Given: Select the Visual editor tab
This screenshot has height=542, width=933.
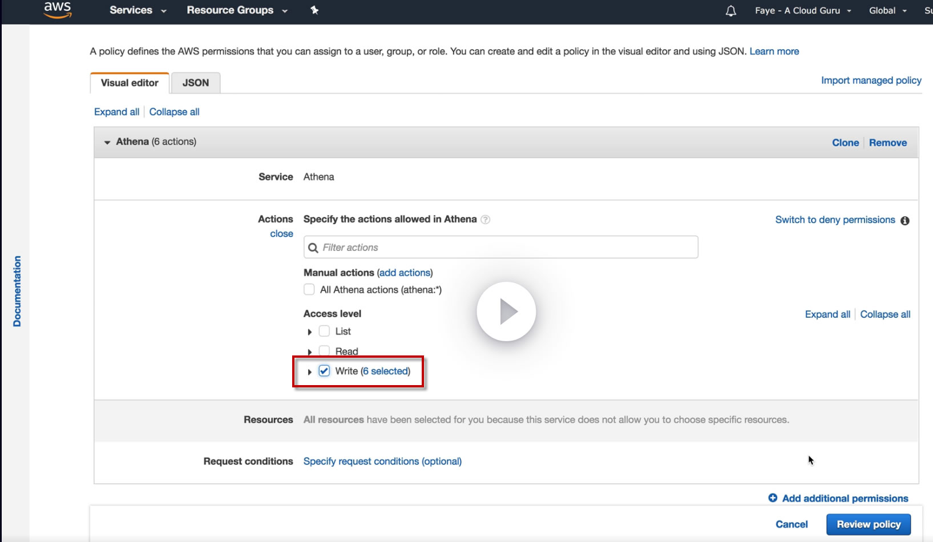Looking at the screenshot, I should pos(130,83).
